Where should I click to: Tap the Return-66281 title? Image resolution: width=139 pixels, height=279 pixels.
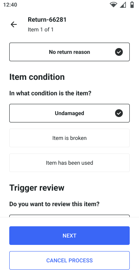click(47, 20)
